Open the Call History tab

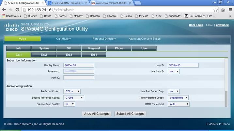point(63,39)
